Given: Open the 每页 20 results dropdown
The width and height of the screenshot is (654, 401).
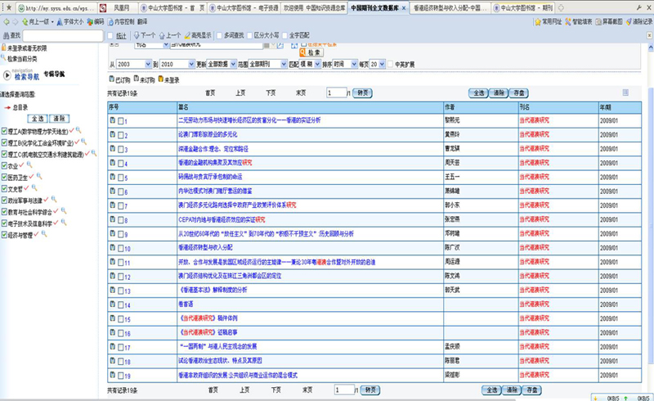Looking at the screenshot, I should 382,63.
